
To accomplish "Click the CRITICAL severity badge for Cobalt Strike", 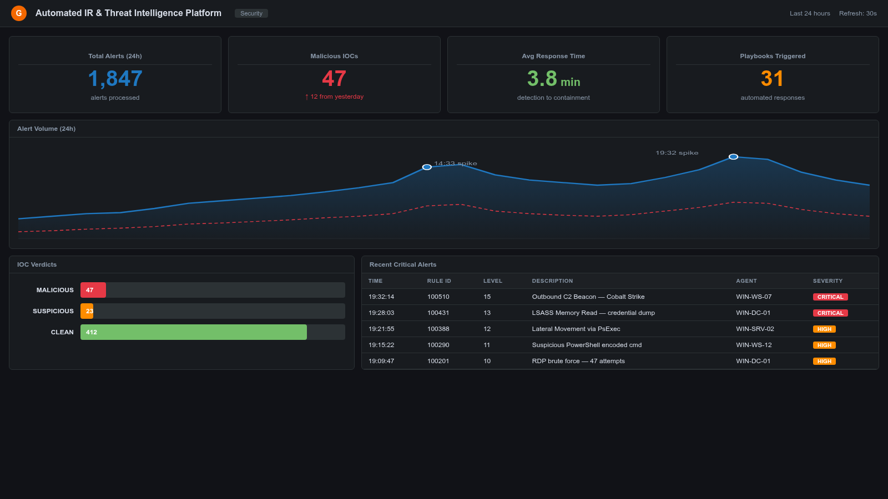I will coord(830,297).
